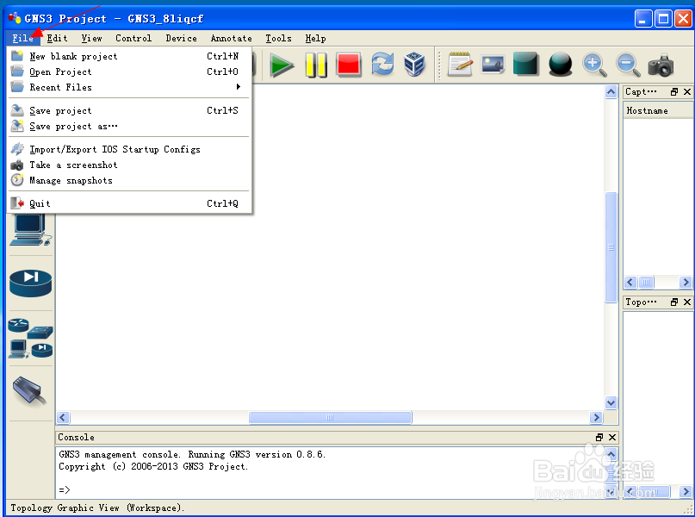This screenshot has width=695, height=517.
Task: Click Captures panel scroll right arrow
Action: (x=686, y=282)
